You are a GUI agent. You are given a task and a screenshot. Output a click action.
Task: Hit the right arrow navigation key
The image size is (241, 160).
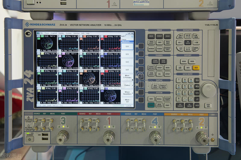[x=196, y=42]
